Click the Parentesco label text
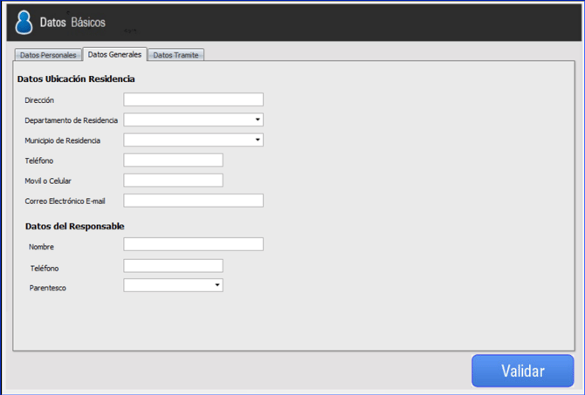 (x=48, y=288)
